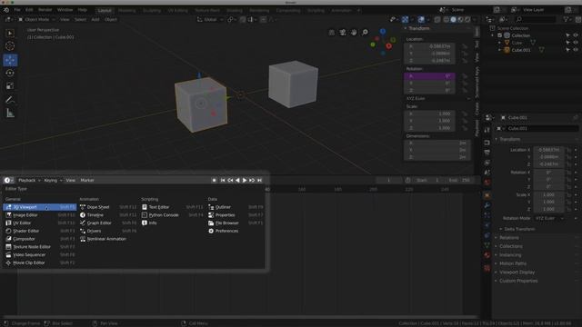Select Video Sequencer editor type
Viewport: 582px width, 327px height.
[40, 254]
